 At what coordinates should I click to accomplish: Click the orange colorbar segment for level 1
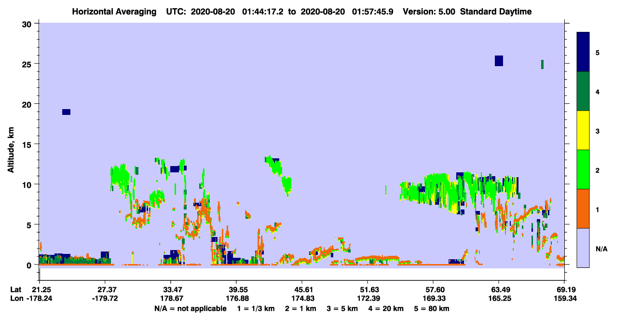583,209
